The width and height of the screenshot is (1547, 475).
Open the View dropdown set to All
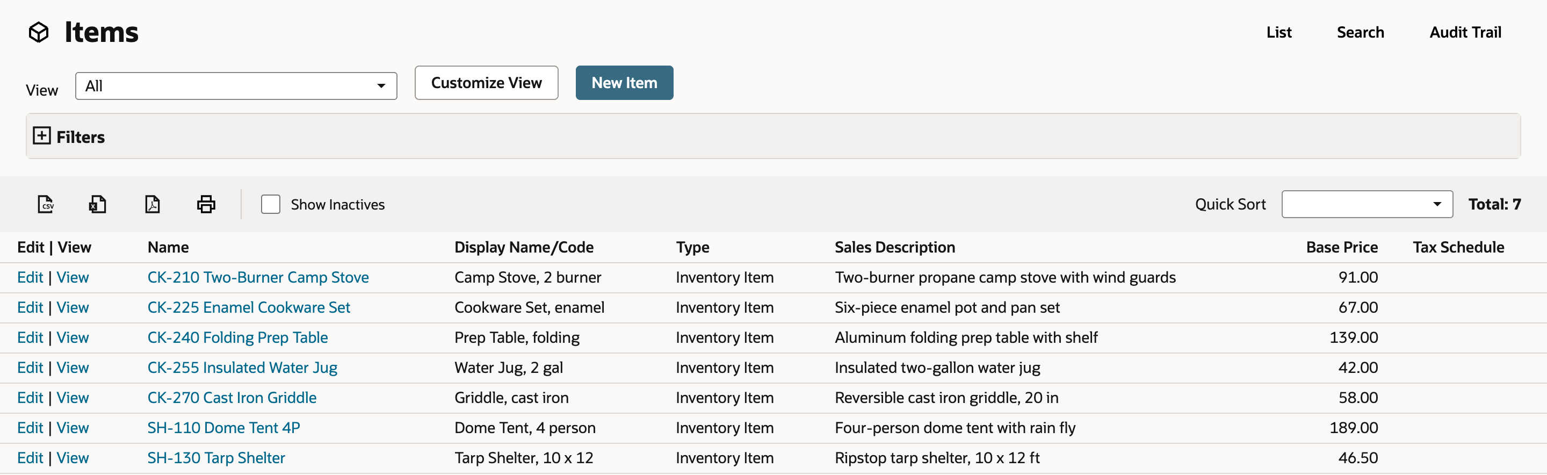point(236,86)
